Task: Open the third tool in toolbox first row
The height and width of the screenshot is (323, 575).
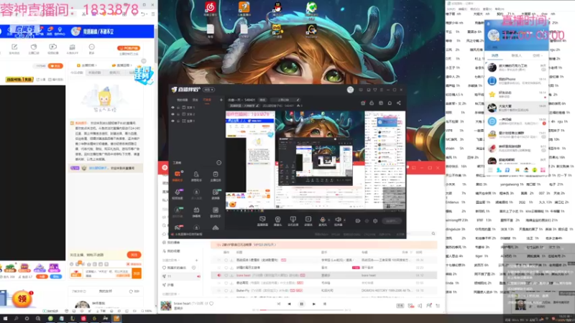Action: coord(215,176)
